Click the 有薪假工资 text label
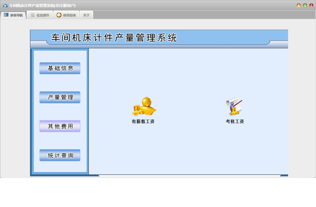This screenshot has height=207, width=316. tap(143, 121)
